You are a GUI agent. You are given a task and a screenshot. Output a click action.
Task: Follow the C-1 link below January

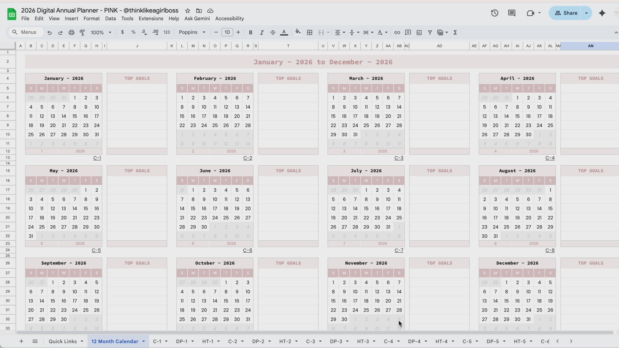[x=97, y=158]
